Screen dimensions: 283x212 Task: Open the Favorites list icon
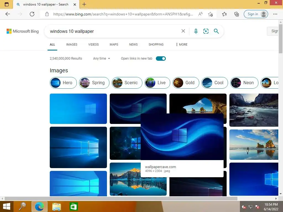[x=224, y=14]
